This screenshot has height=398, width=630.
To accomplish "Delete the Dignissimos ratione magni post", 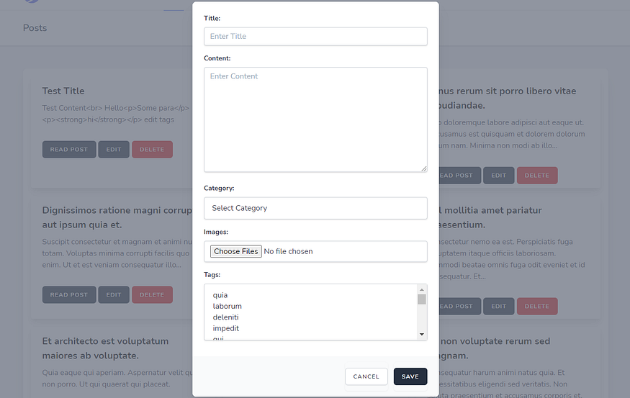I will pyautogui.click(x=152, y=295).
